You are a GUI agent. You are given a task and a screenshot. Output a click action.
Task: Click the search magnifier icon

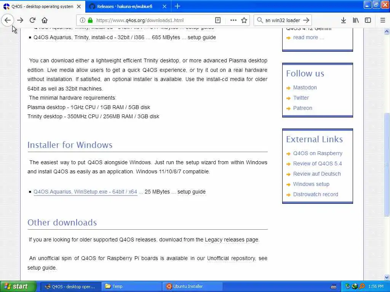[x=260, y=20]
